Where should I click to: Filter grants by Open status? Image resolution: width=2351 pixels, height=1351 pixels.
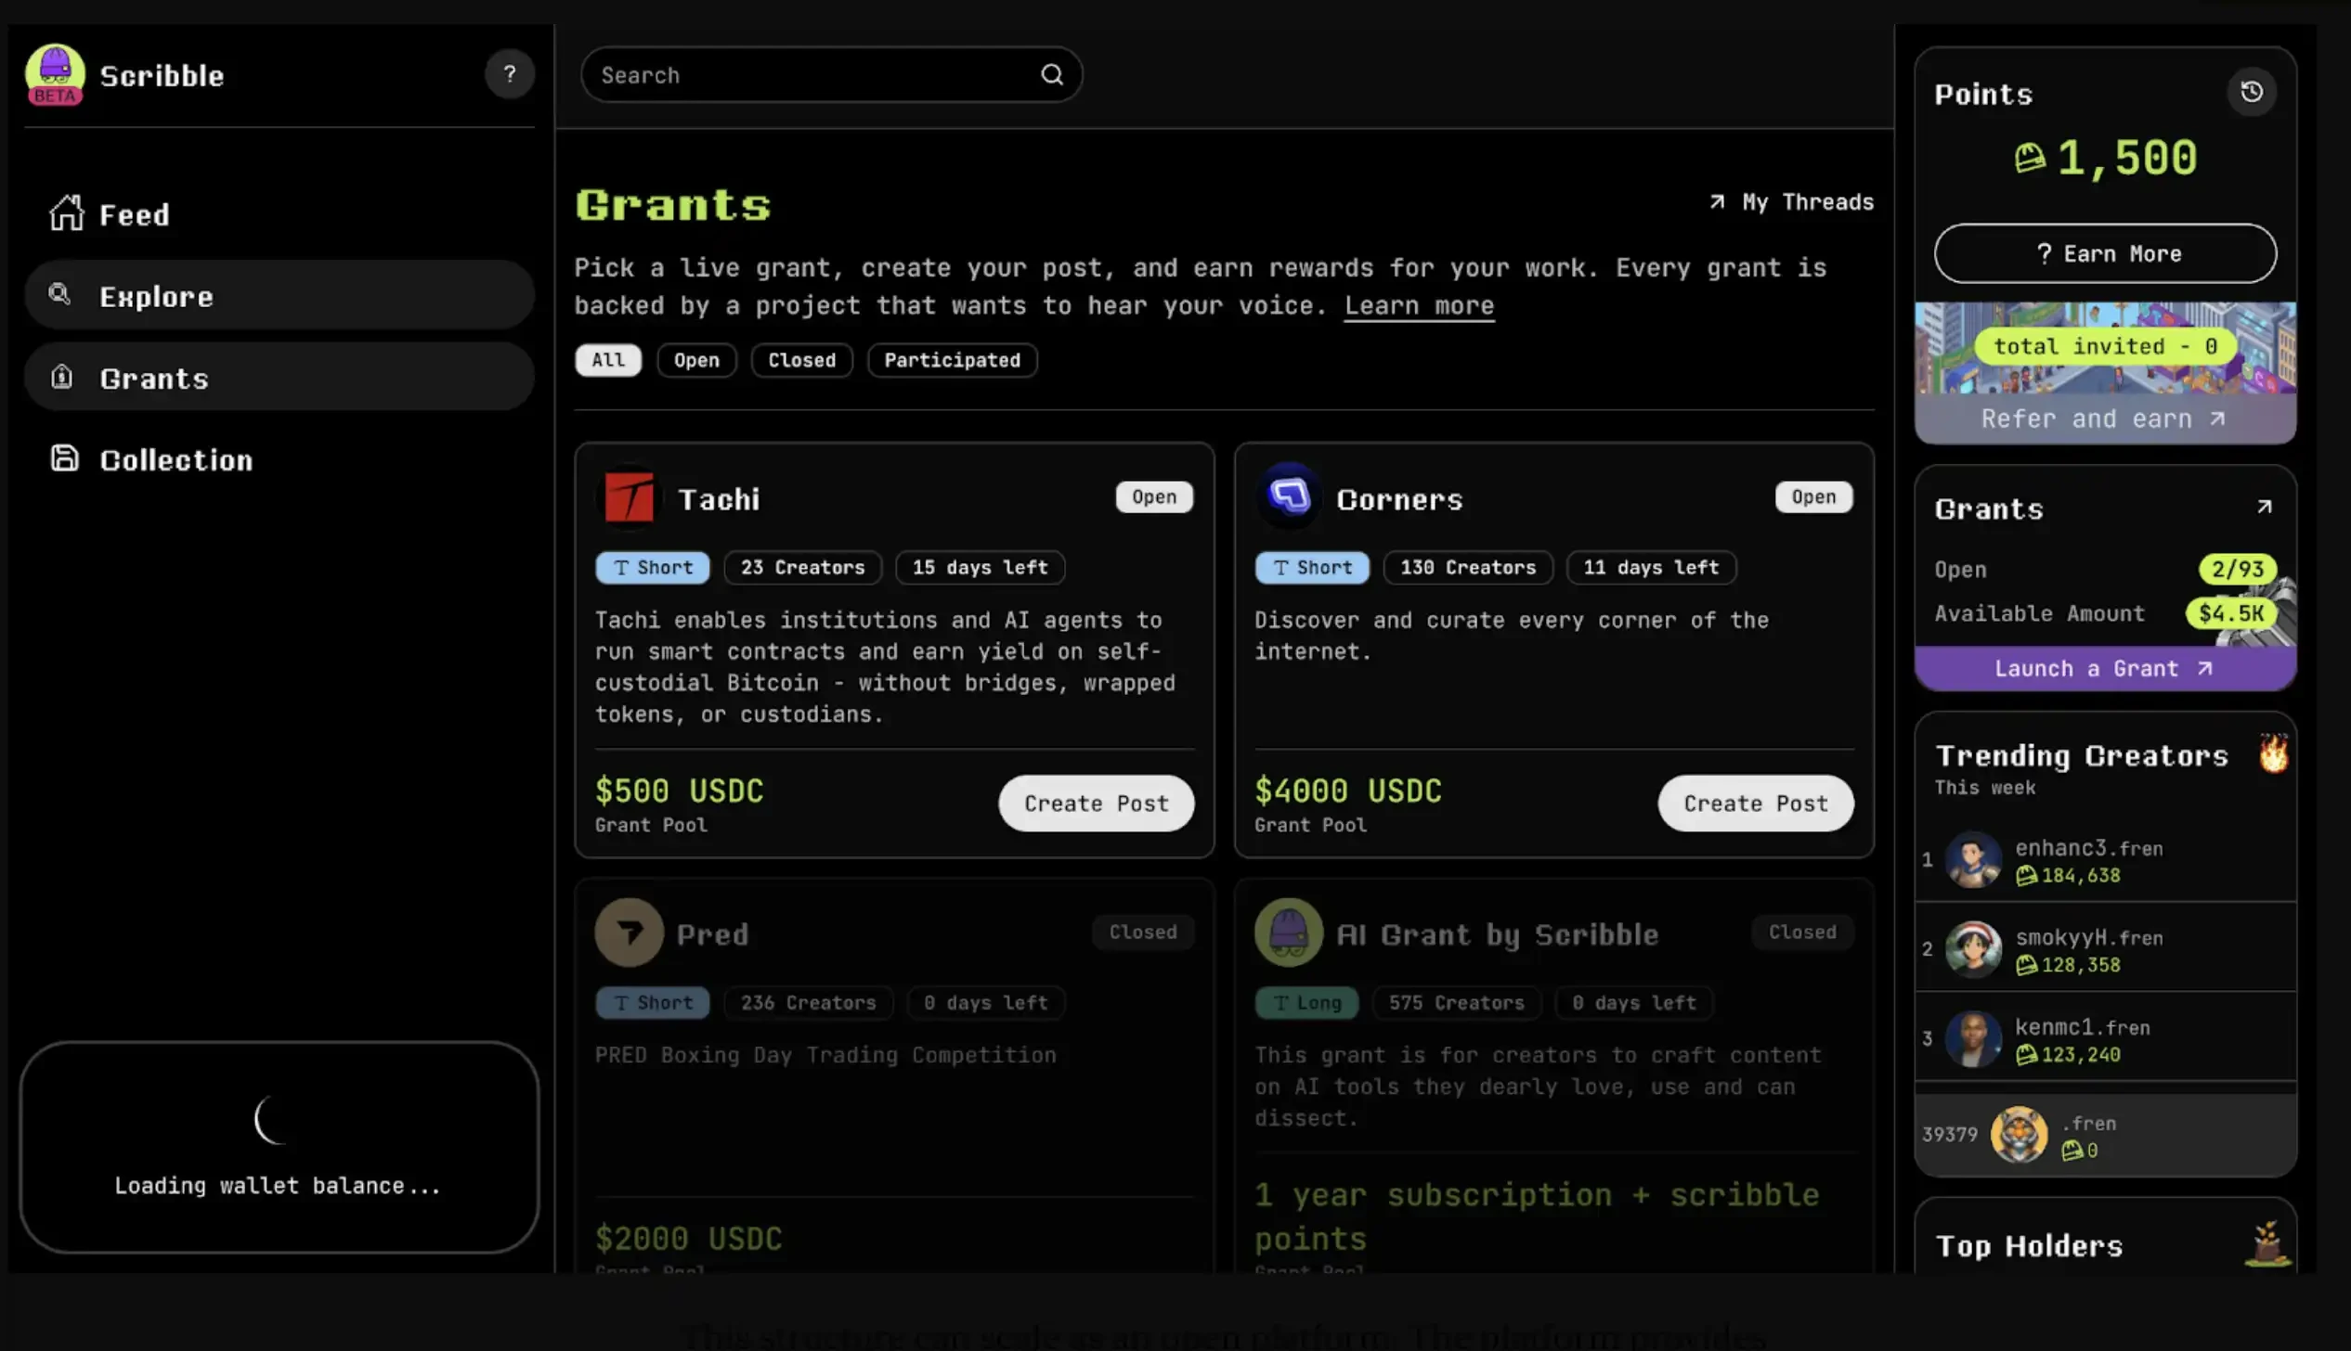pos(695,360)
